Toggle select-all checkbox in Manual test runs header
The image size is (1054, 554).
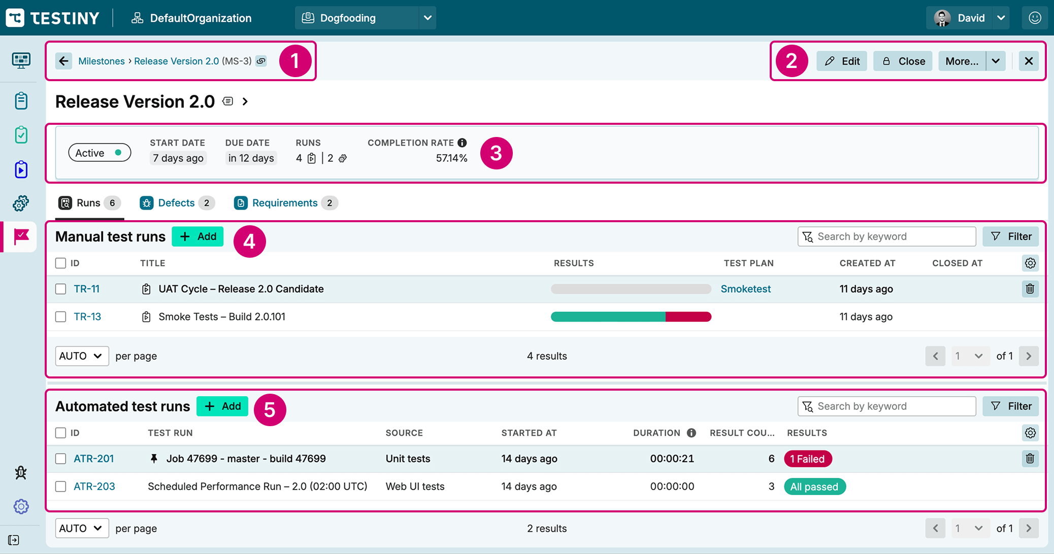61,263
